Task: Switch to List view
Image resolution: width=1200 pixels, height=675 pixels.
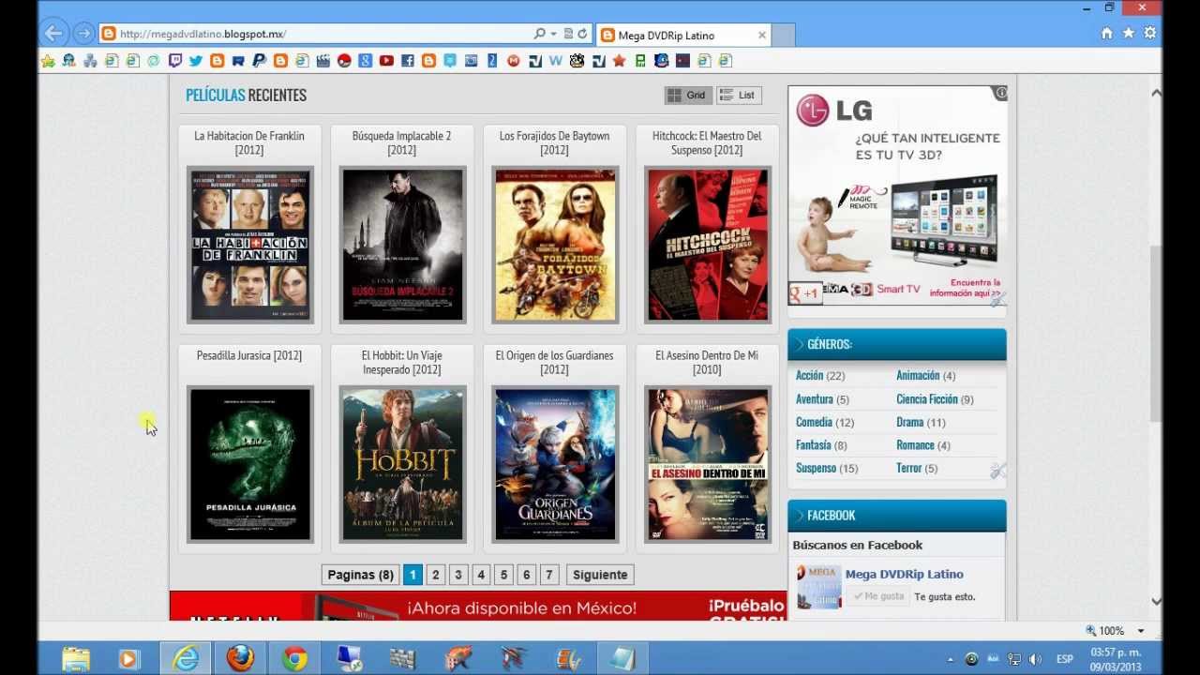Action: click(739, 95)
